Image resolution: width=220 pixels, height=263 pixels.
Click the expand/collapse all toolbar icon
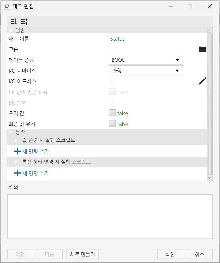point(24,22)
